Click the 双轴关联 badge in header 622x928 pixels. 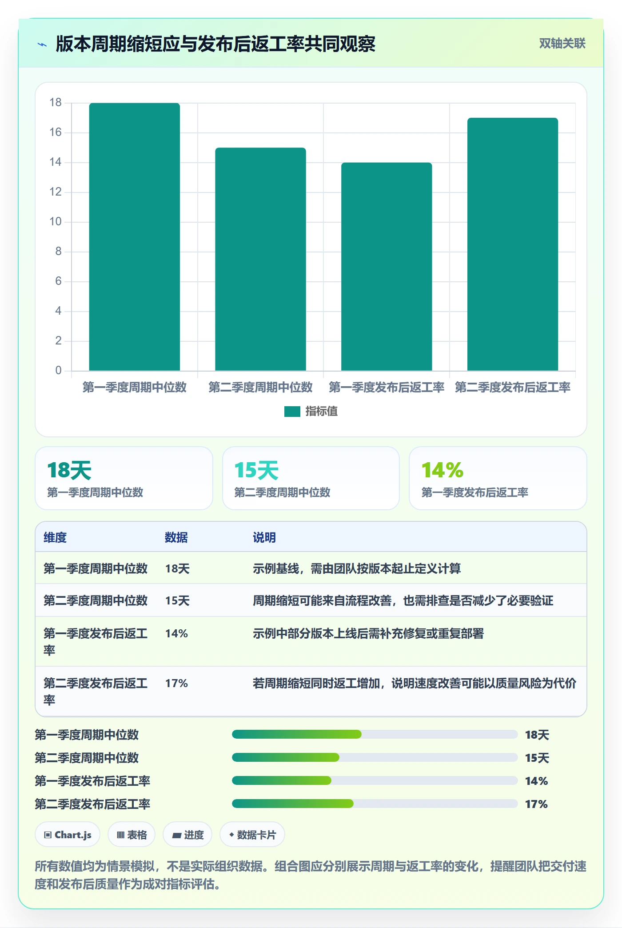(562, 44)
